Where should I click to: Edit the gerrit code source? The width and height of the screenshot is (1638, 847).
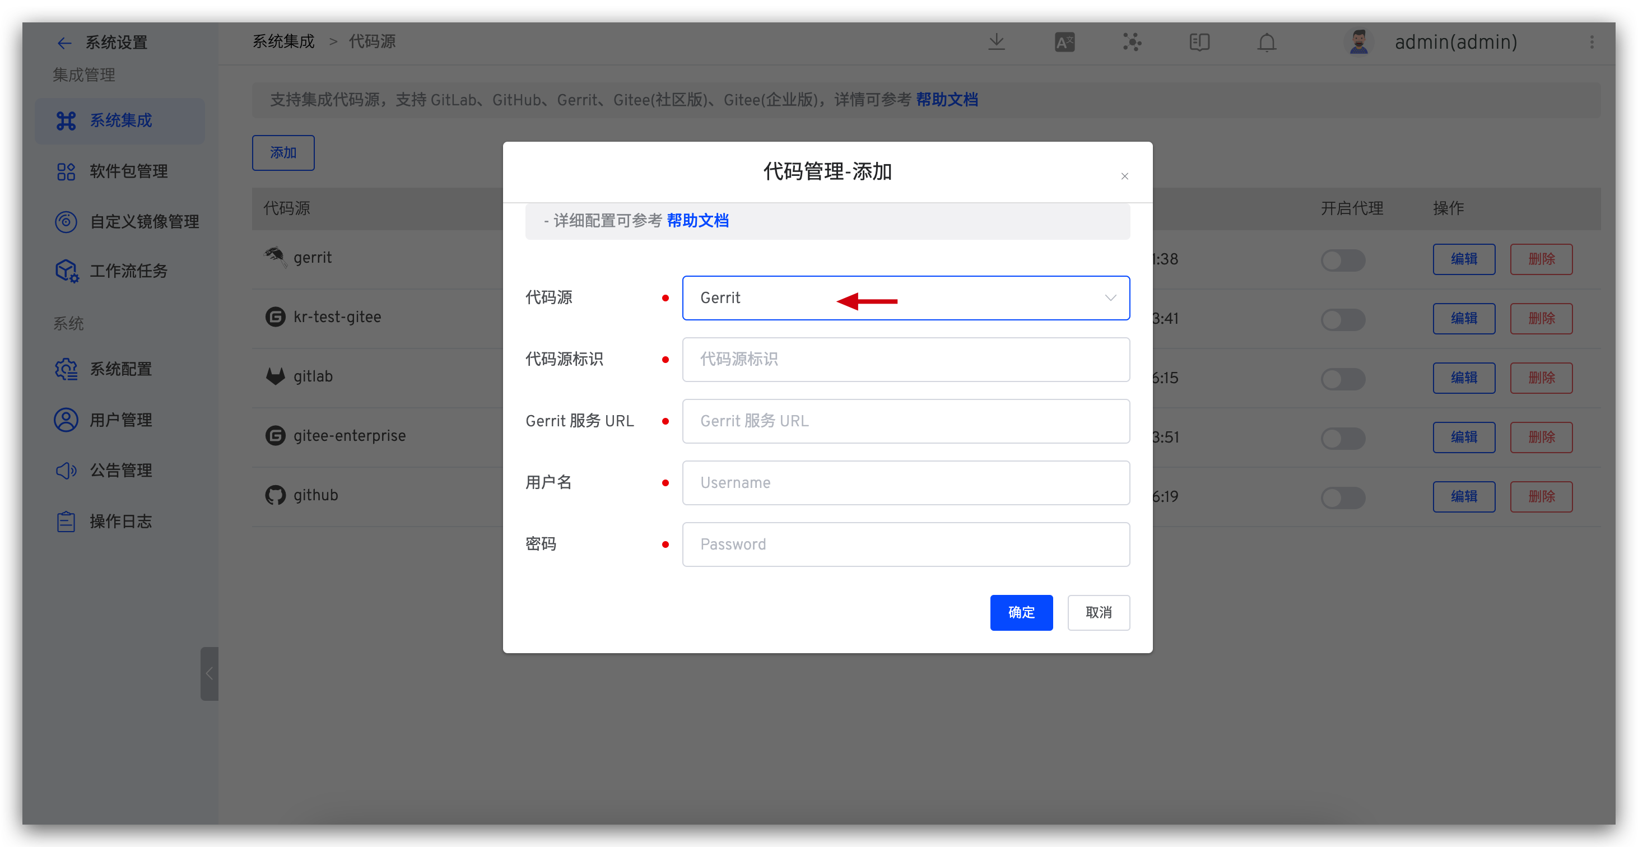click(1463, 259)
